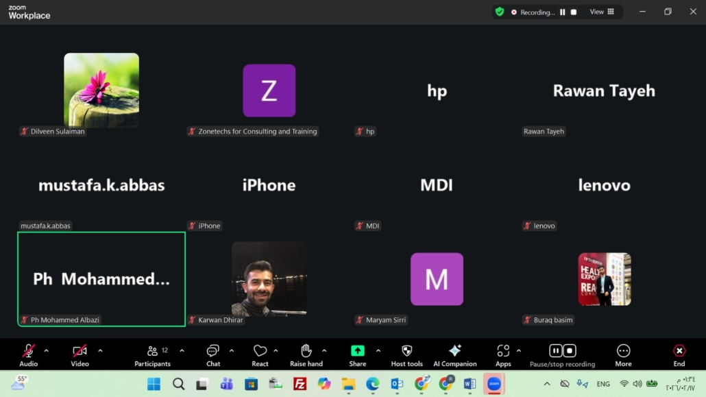Raise hand in the meeting
706x397 pixels.
pyautogui.click(x=306, y=356)
